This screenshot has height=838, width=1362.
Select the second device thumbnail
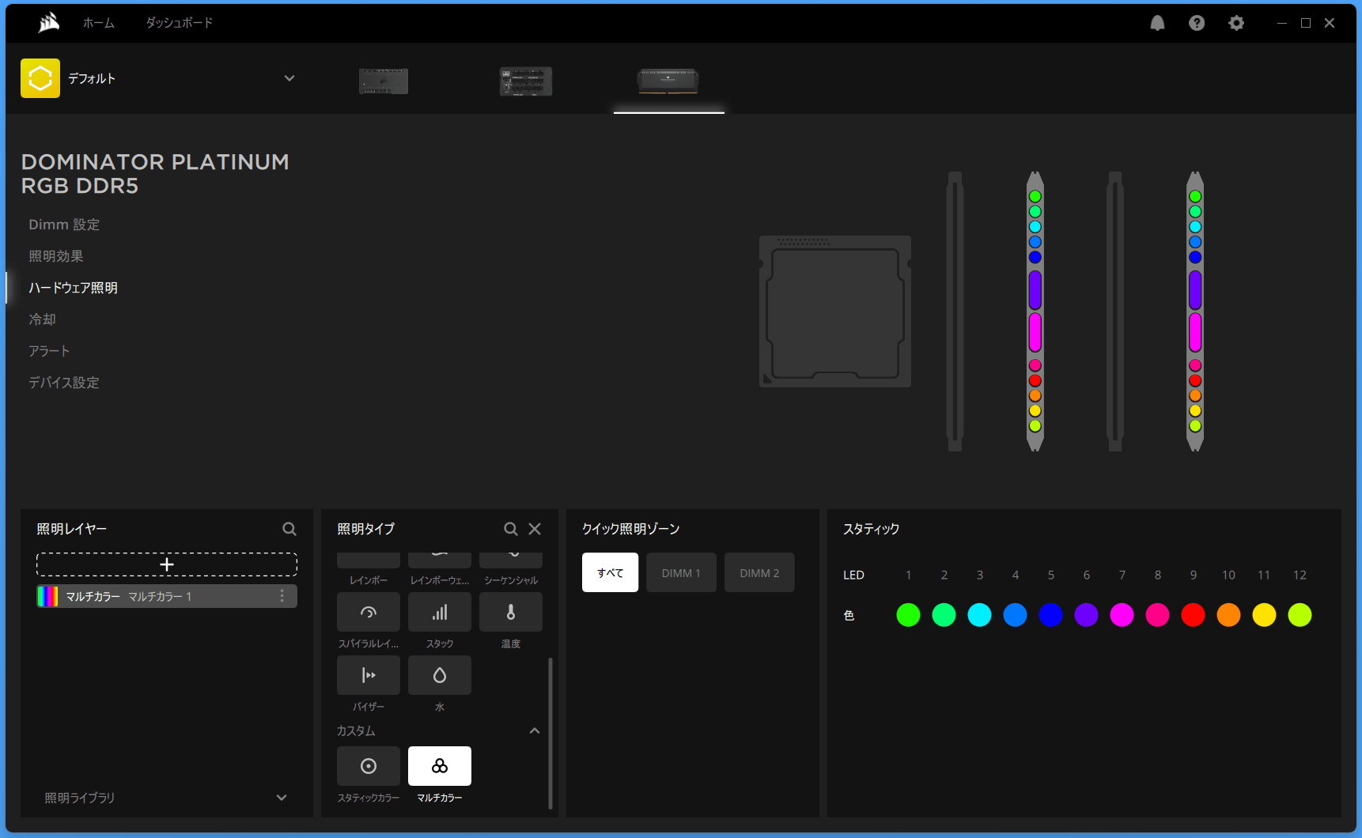[x=526, y=81]
